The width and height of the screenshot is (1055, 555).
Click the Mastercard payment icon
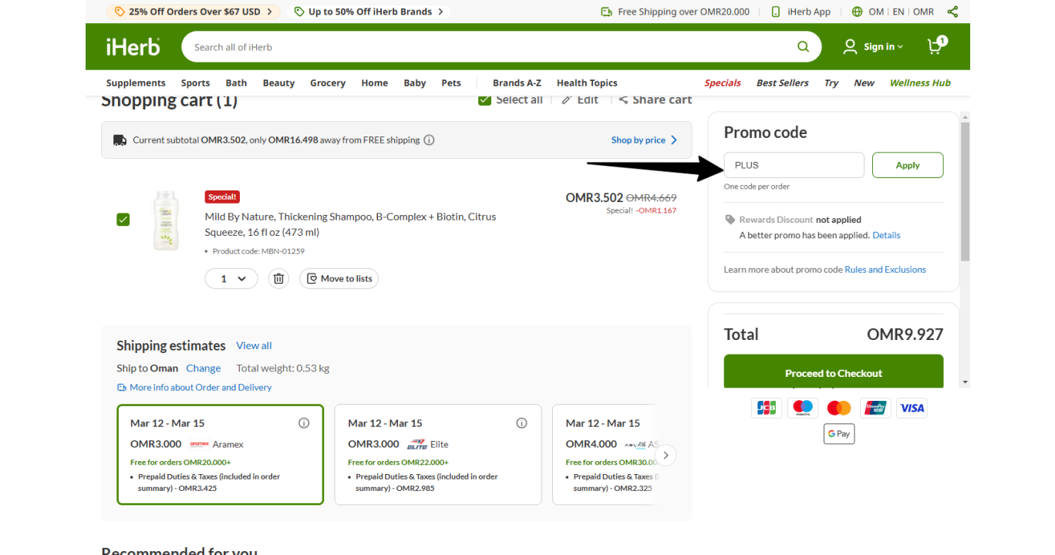839,409
